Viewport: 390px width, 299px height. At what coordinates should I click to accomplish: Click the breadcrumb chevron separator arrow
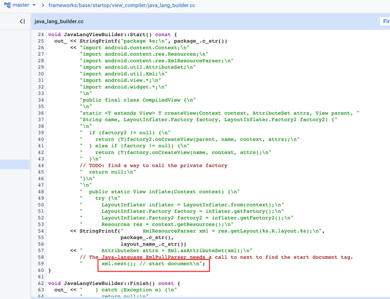pos(43,5)
